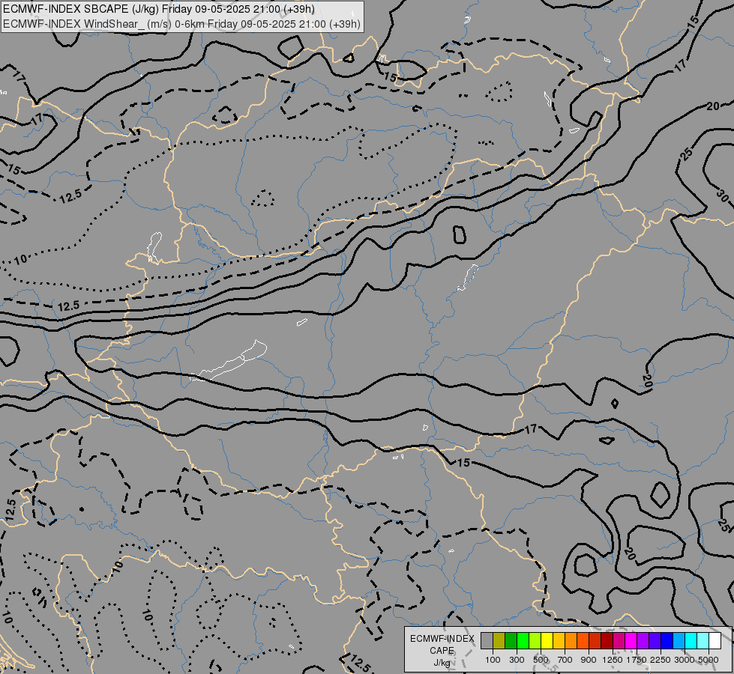Image resolution: width=734 pixels, height=674 pixels.
Task: Pick the amber swatch before 700
Action: point(559,641)
